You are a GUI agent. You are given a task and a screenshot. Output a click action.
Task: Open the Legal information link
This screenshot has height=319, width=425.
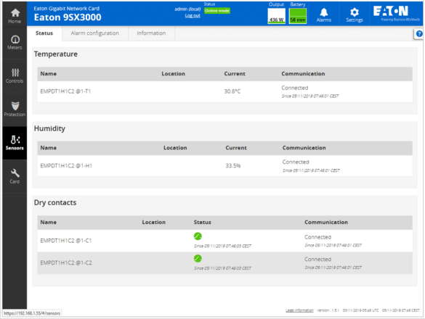click(x=299, y=310)
